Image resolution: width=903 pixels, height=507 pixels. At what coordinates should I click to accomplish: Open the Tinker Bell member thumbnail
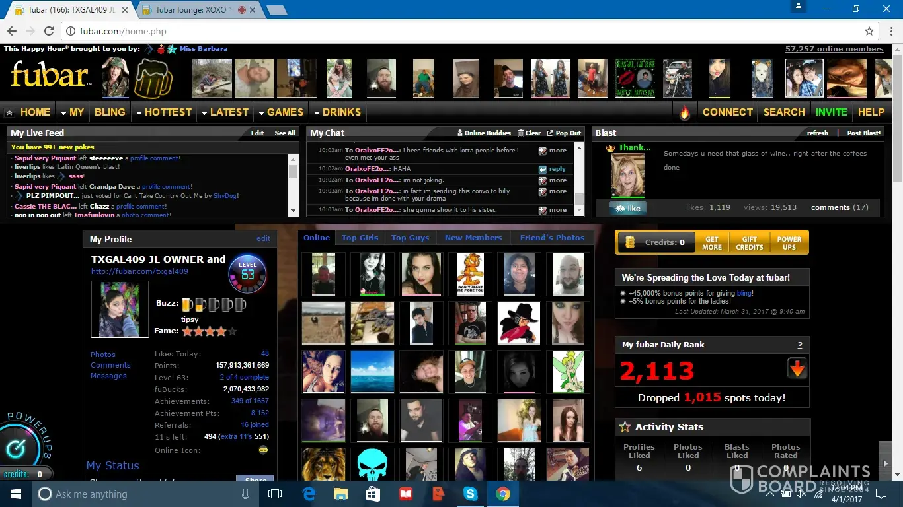[568, 372]
